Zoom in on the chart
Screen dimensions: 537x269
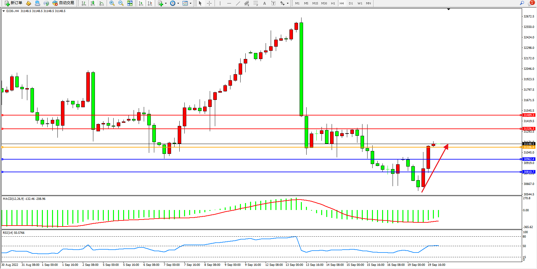[x=112, y=3]
